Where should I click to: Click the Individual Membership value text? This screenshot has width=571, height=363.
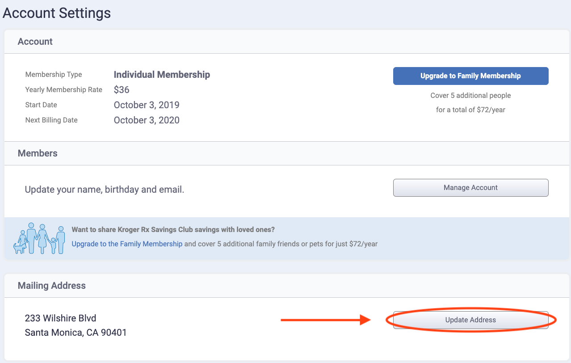pos(162,75)
